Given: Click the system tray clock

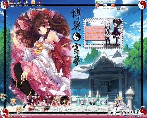Looking at the screenshot, I should [x=145, y=116].
